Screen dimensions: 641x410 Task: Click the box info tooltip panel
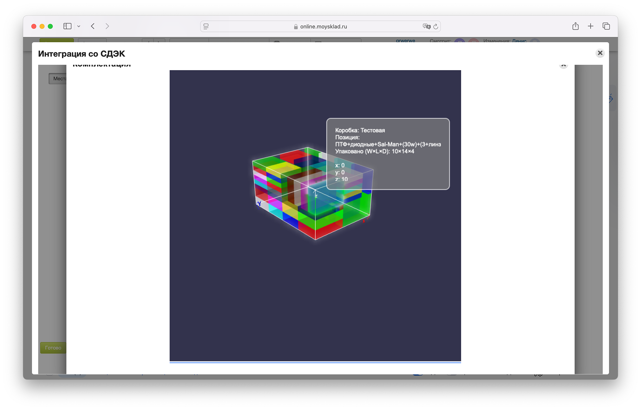pos(388,154)
